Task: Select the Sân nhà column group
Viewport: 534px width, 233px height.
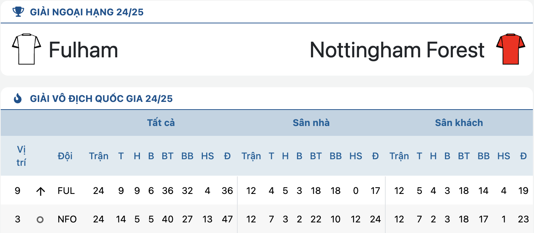Action: (311, 123)
